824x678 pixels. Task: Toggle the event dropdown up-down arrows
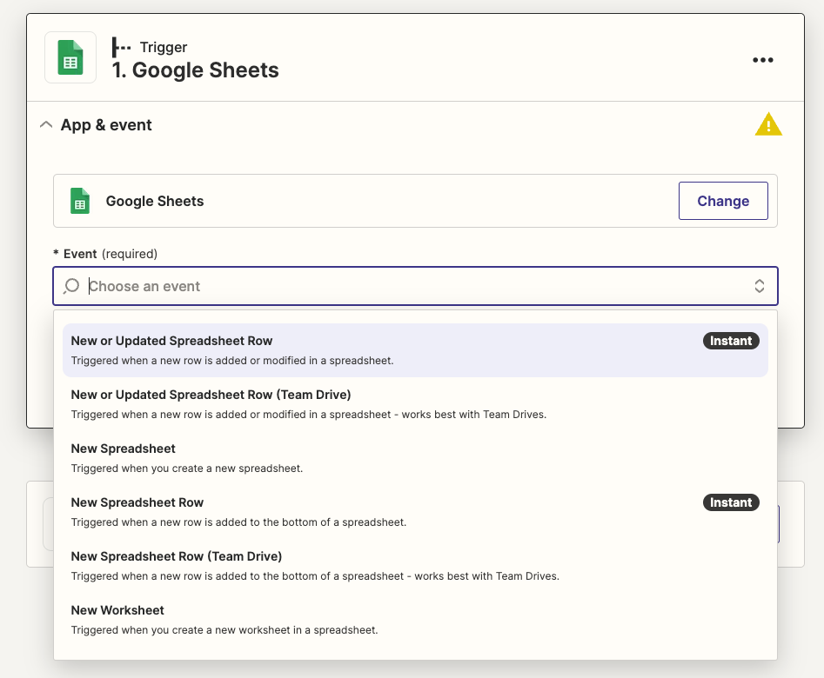click(759, 286)
